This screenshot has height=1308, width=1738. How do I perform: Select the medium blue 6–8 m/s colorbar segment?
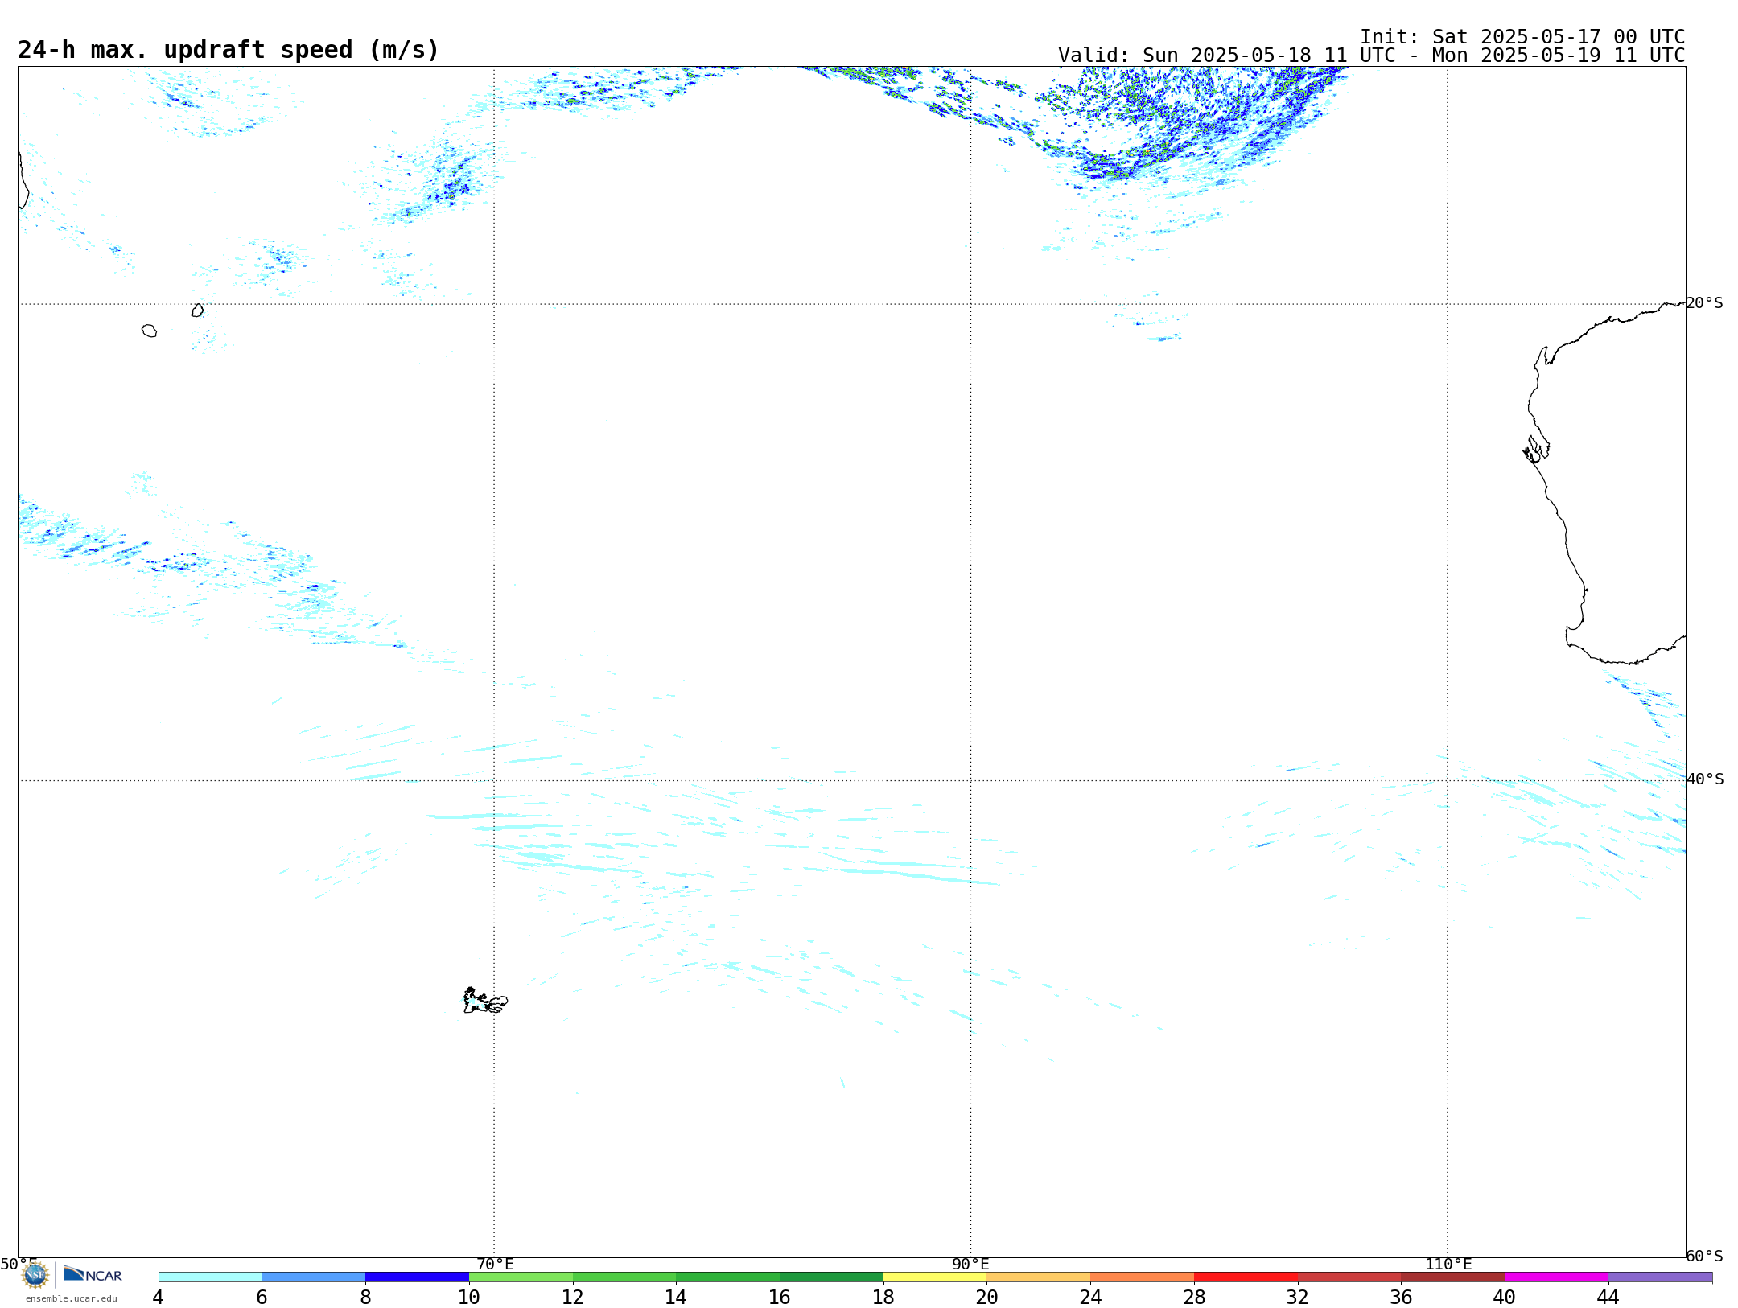coord(314,1277)
